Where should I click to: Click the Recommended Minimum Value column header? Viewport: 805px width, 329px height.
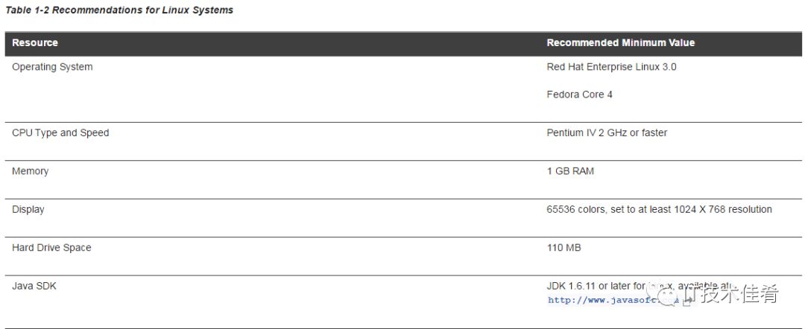[621, 43]
